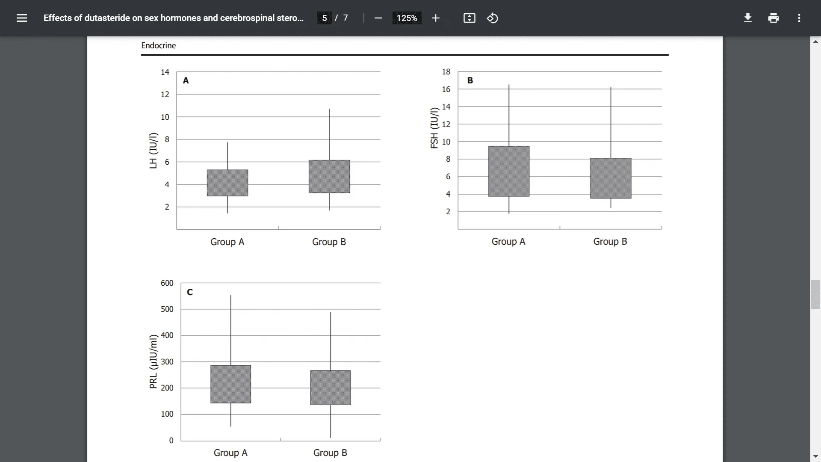Click the Group B box in FSH chart
Image resolution: width=821 pixels, height=462 pixels.
pos(611,178)
